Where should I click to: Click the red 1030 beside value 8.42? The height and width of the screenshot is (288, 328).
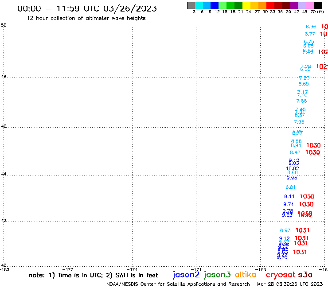(313, 152)
